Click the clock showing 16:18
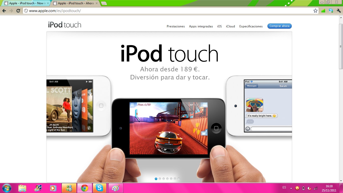 coord(329,188)
